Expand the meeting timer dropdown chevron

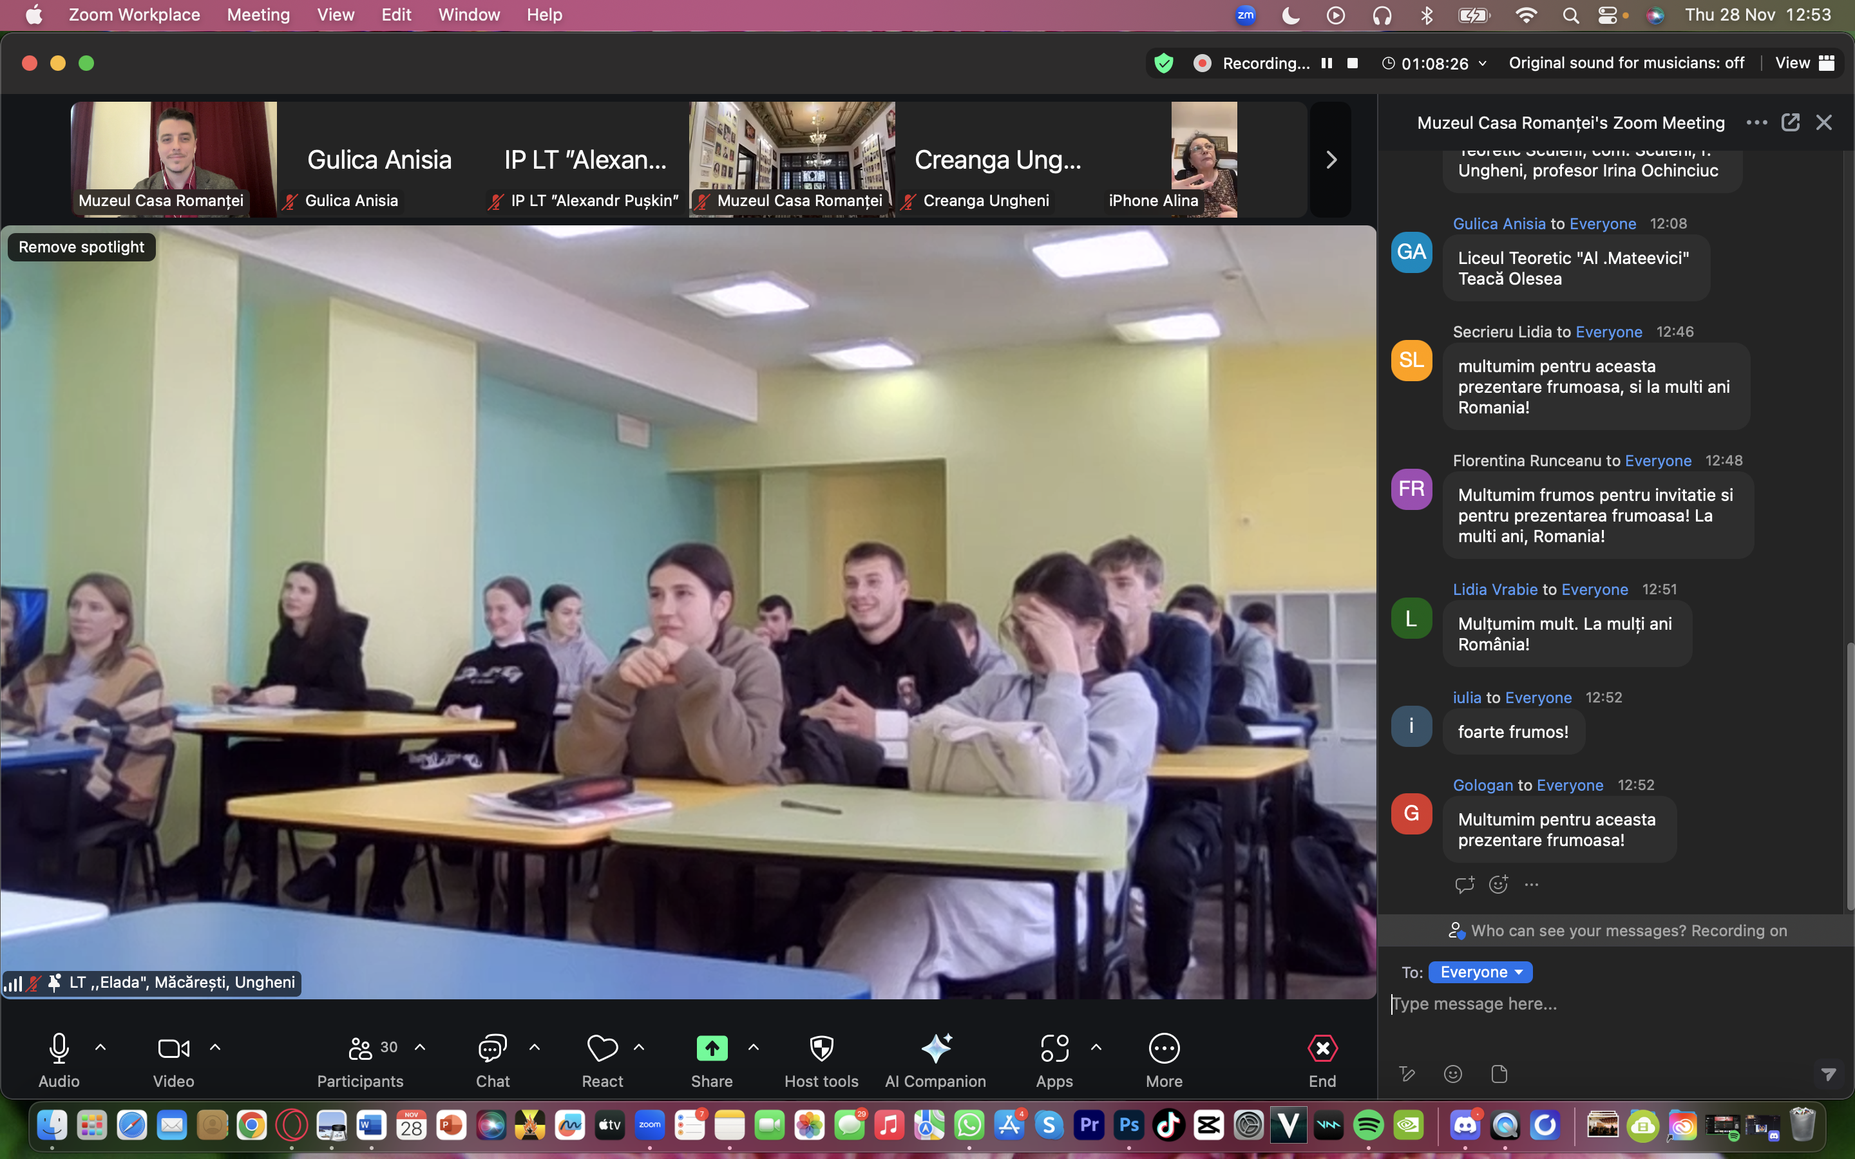click(1483, 63)
